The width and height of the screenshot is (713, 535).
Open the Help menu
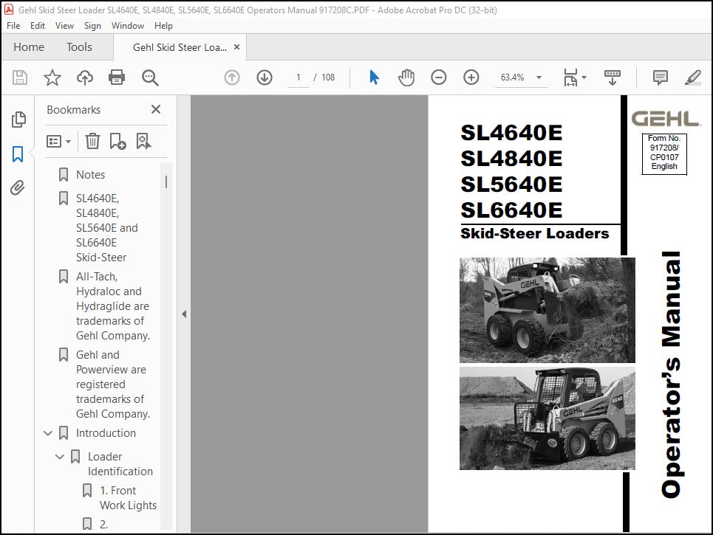(163, 26)
